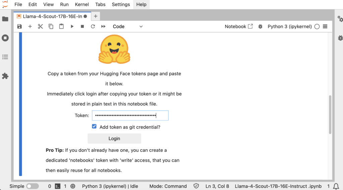Viewport: 343px width, 190px height.
Task: Open the View menu
Action: click(x=48, y=4)
